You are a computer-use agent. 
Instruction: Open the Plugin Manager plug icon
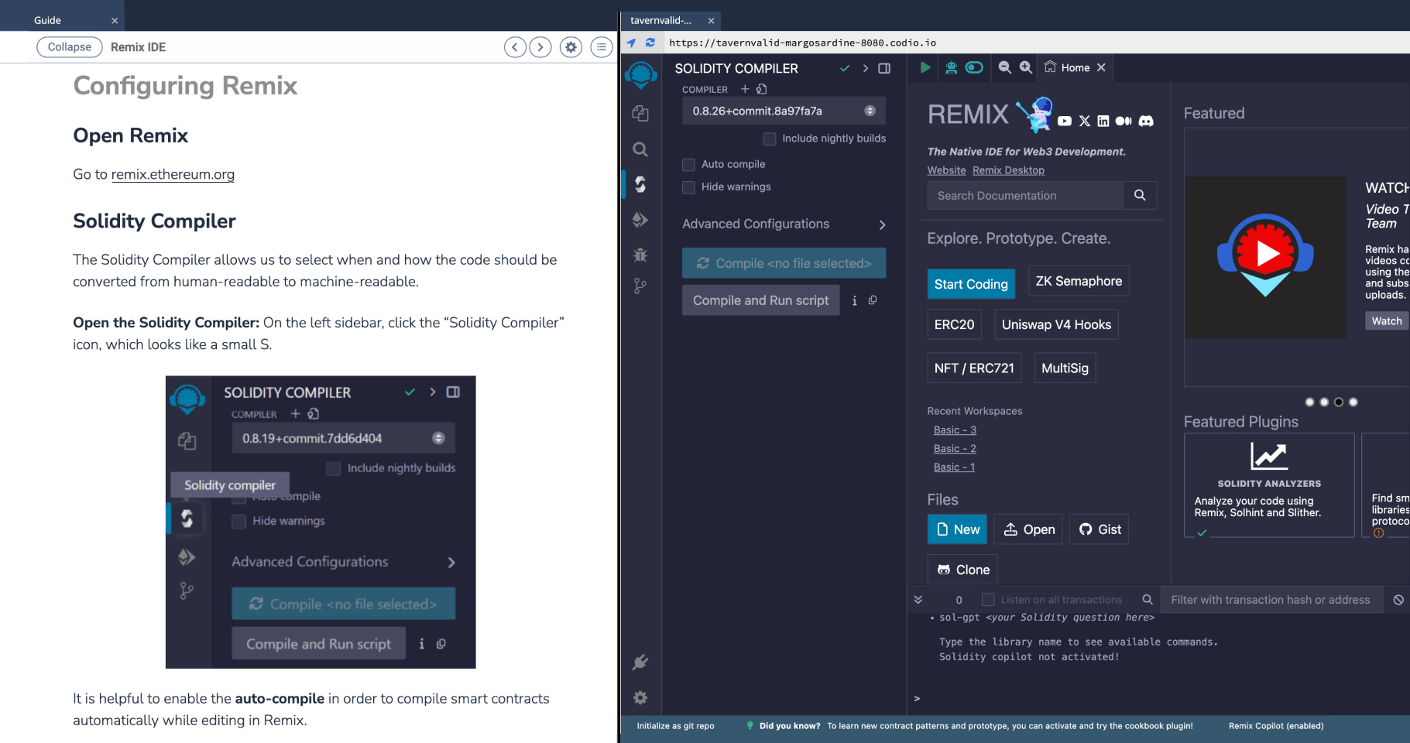[x=640, y=663]
